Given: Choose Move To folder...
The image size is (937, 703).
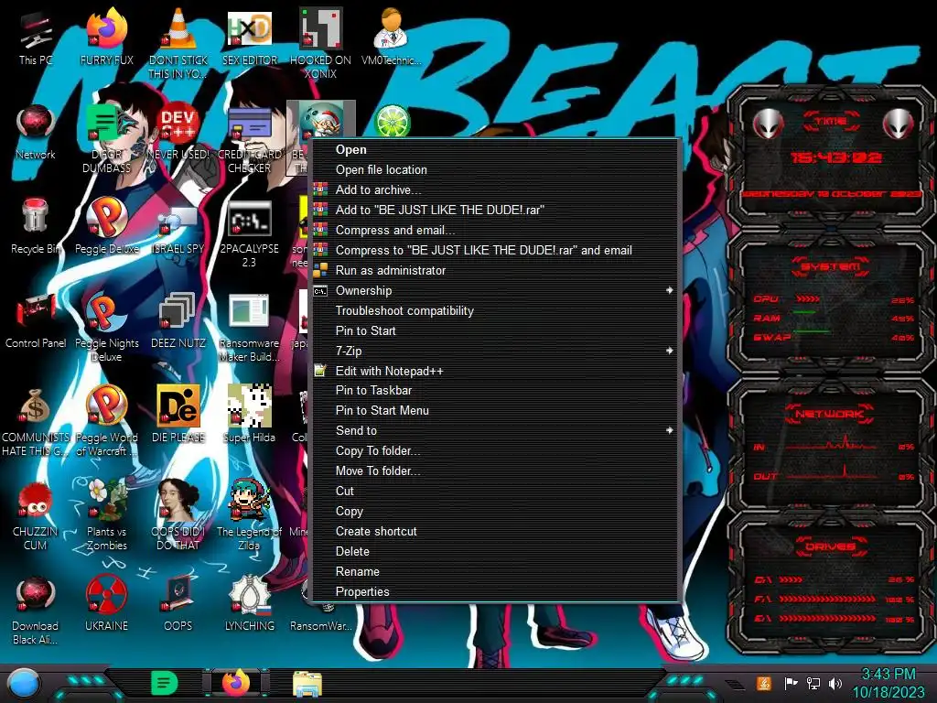Looking at the screenshot, I should (x=495, y=471).
